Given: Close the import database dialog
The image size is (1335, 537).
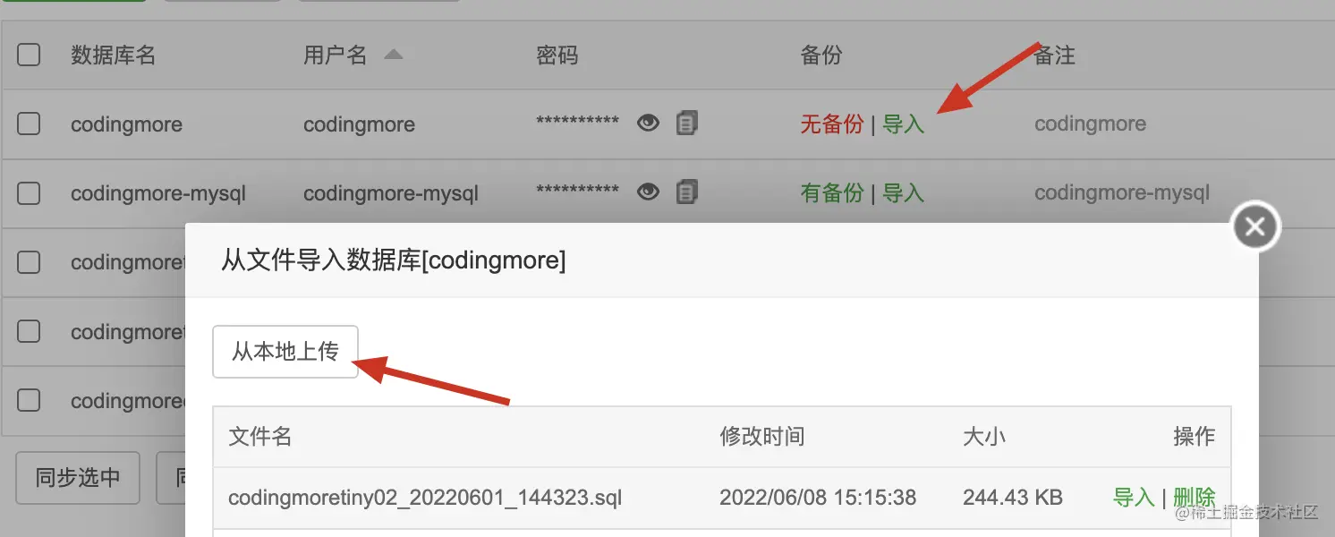Looking at the screenshot, I should 1255,227.
